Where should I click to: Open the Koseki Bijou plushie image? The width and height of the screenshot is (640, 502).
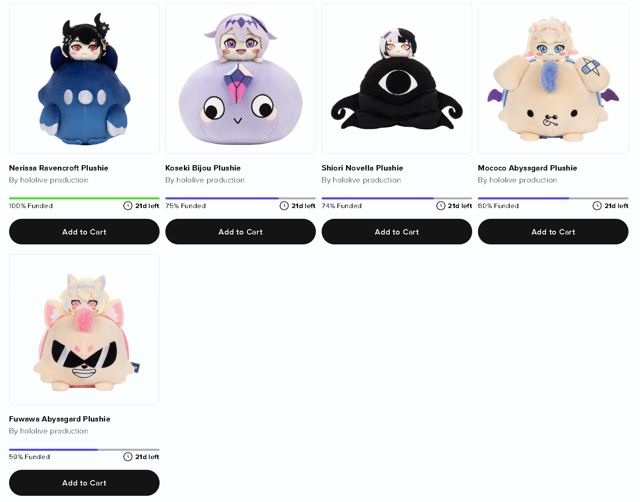[x=240, y=78]
